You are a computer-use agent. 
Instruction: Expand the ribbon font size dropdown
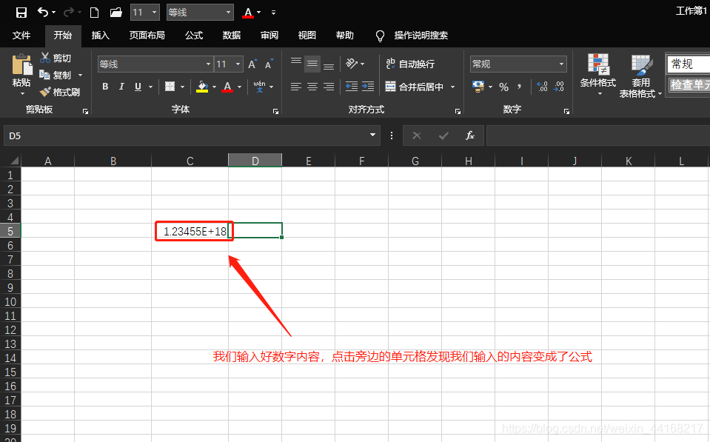pyautogui.click(x=238, y=64)
